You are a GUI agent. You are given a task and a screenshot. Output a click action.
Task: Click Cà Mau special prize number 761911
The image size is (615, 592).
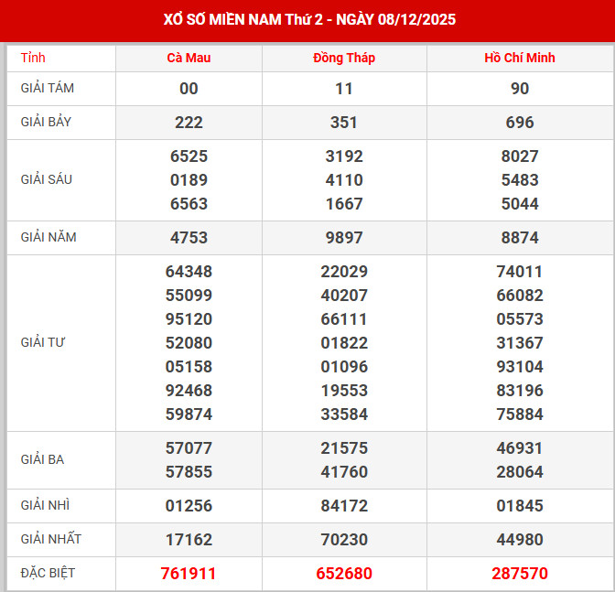[189, 574]
